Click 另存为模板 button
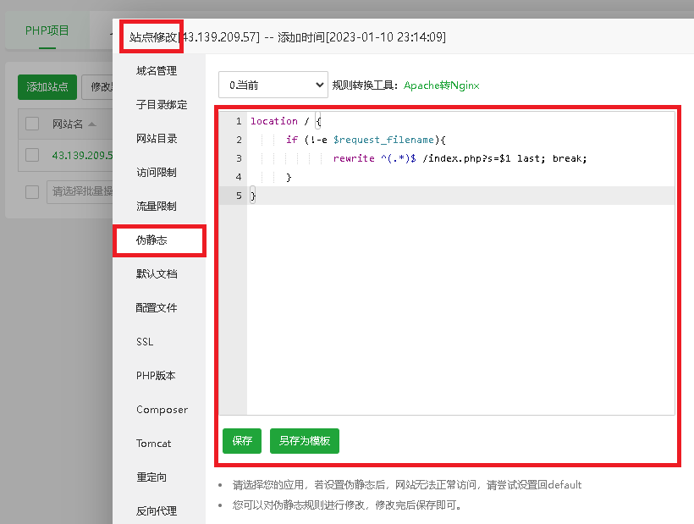This screenshot has height=524, width=694. 305,441
